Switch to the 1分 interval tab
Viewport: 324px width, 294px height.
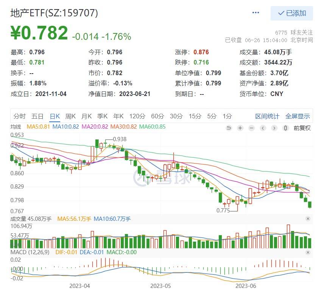[x=227, y=116]
